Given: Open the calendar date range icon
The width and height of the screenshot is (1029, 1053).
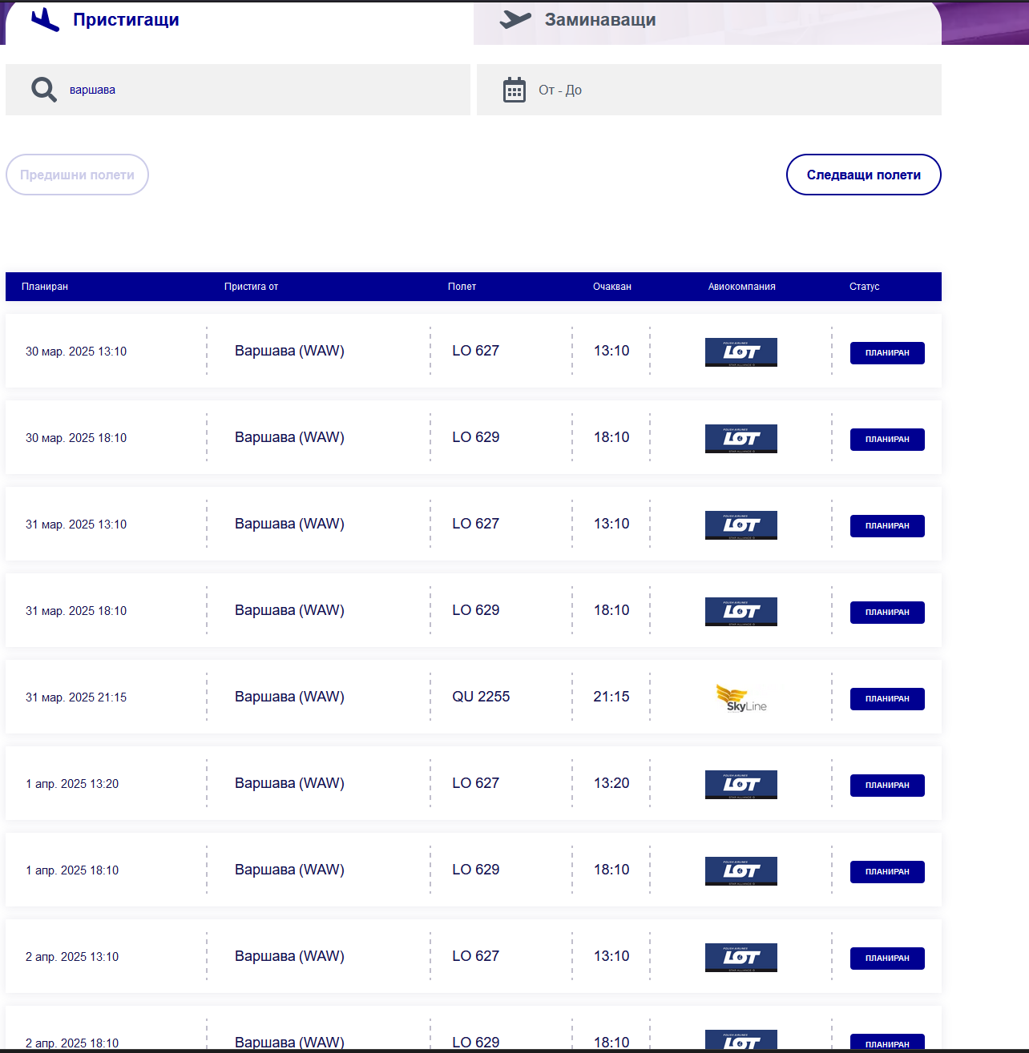Looking at the screenshot, I should tap(514, 90).
